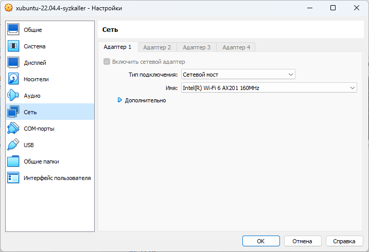369x252 pixels.
Task: Select the Система chip icon
Action: coord(13,46)
